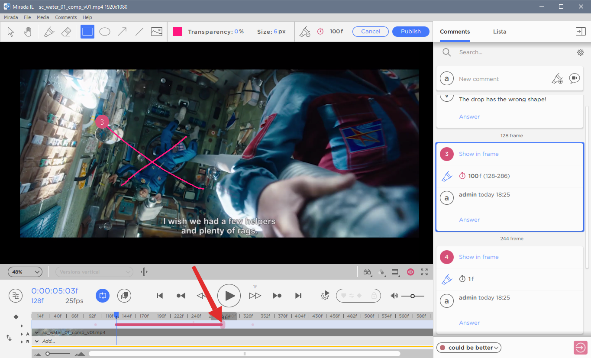This screenshot has height=358, width=591.
Task: Step one frame forward
Action: pos(255,296)
